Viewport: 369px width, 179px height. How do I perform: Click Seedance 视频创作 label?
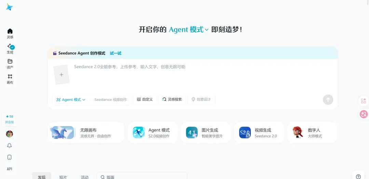click(111, 99)
